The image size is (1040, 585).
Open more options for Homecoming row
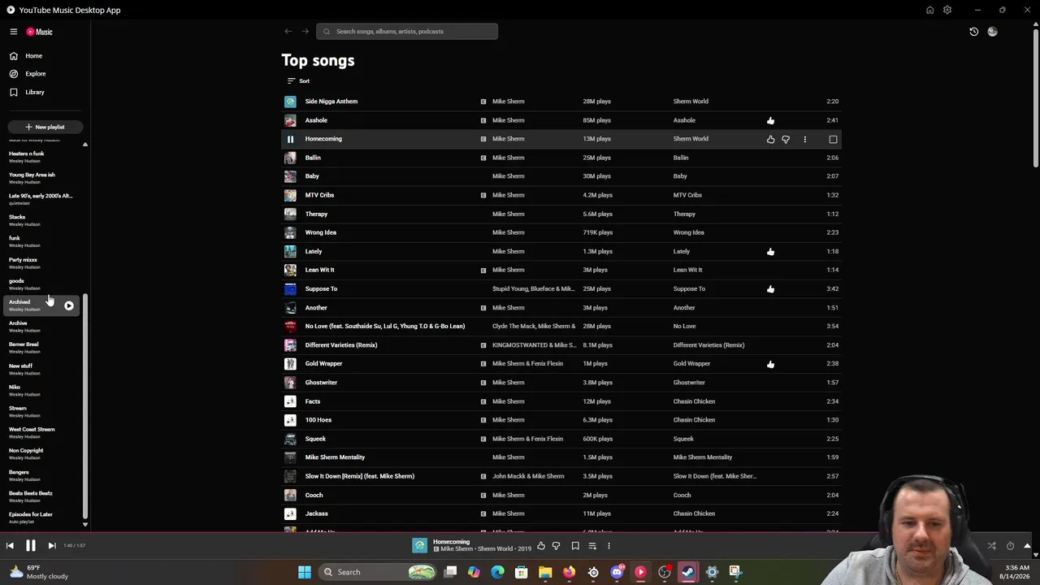(x=804, y=139)
